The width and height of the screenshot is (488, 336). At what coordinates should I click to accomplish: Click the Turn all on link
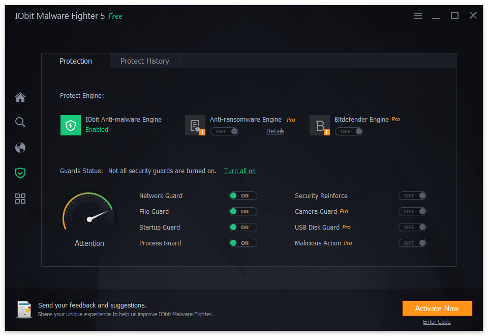coord(240,171)
